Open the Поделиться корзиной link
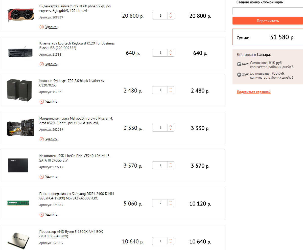Screen dimensions: 303x250 (x=254, y=92)
